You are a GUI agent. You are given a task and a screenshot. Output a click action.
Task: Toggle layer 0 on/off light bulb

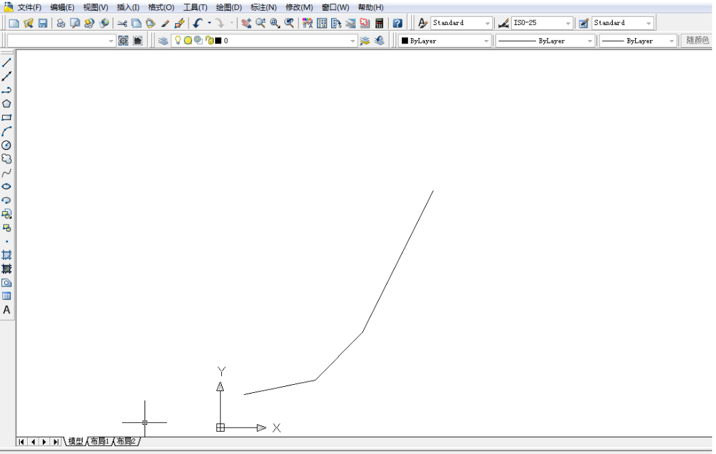[x=178, y=40]
